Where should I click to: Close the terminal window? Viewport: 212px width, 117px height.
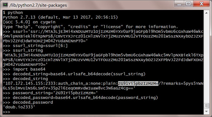pos(201,4)
